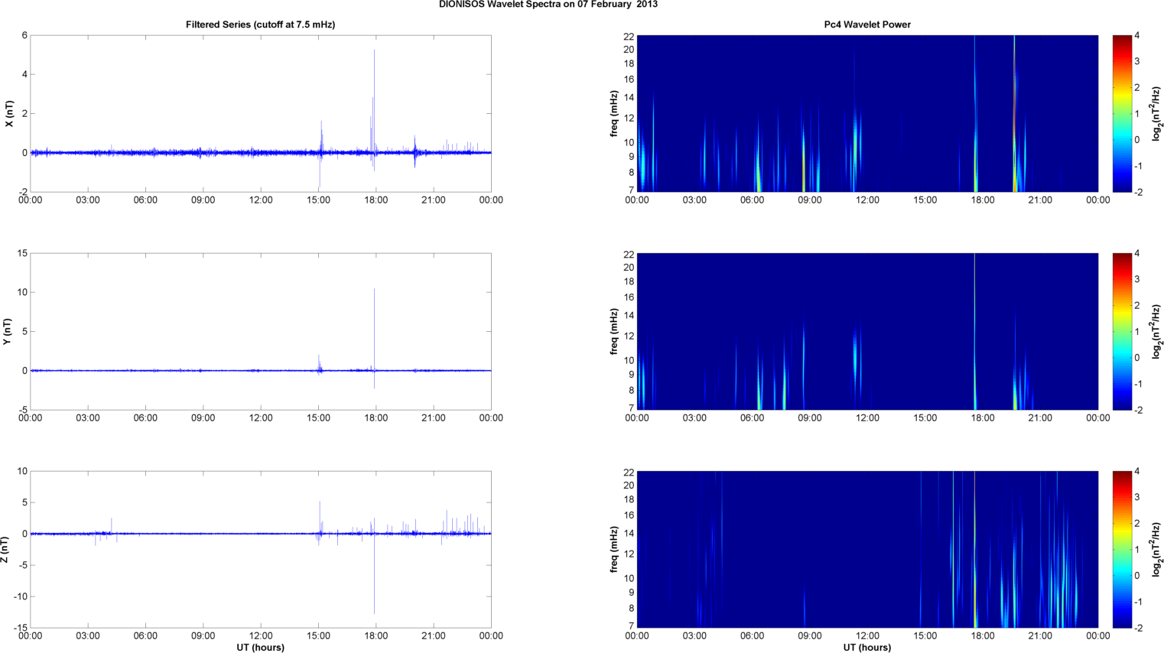
Task: Click the Z (nT) axis label
Action: pyautogui.click(x=5, y=550)
